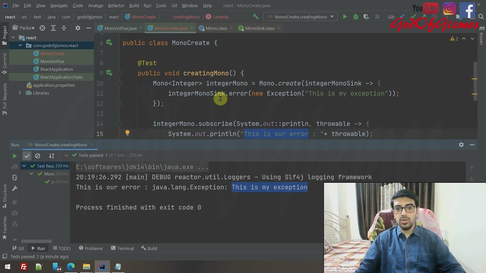This screenshot has width=486, height=273.
Task: Close the MonoCreate.java editor tab
Action: coord(192,28)
